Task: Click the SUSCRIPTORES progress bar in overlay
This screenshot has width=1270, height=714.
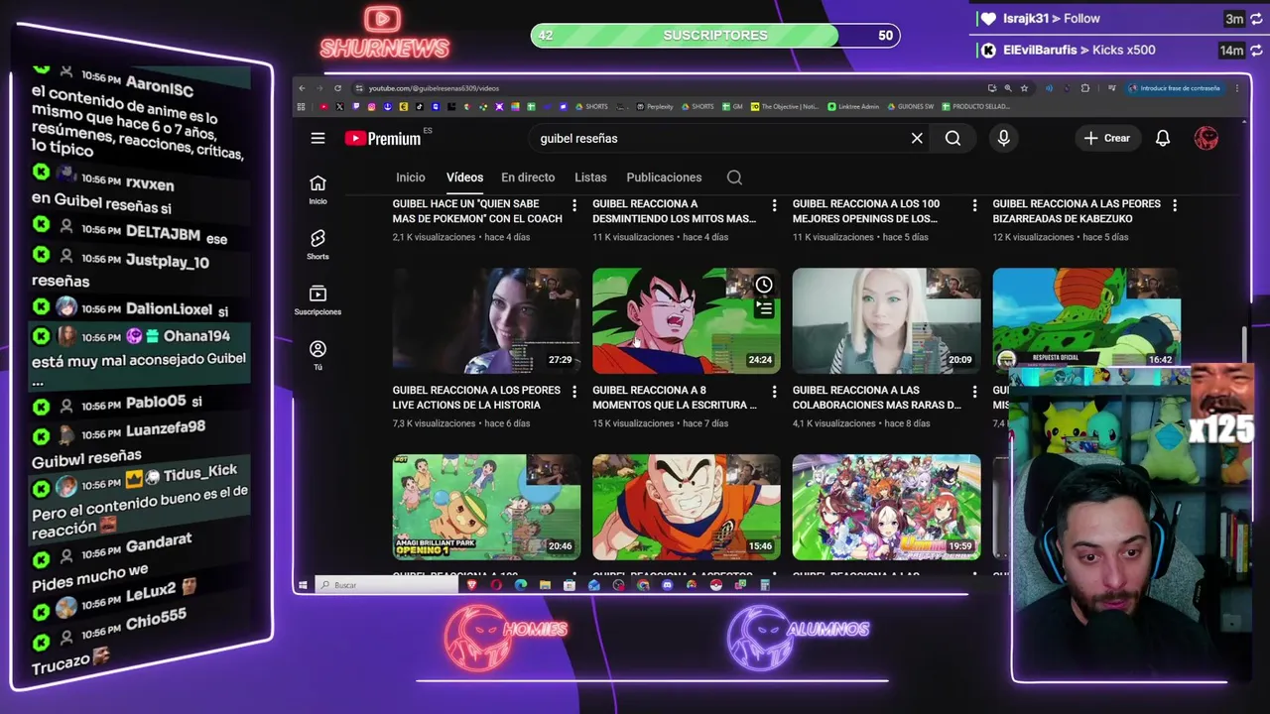Action: (x=715, y=36)
